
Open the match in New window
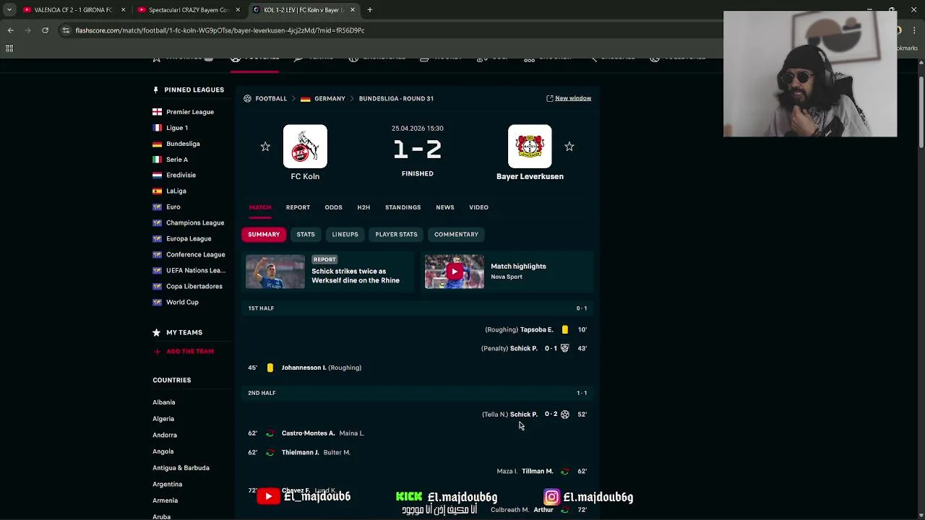(569, 98)
